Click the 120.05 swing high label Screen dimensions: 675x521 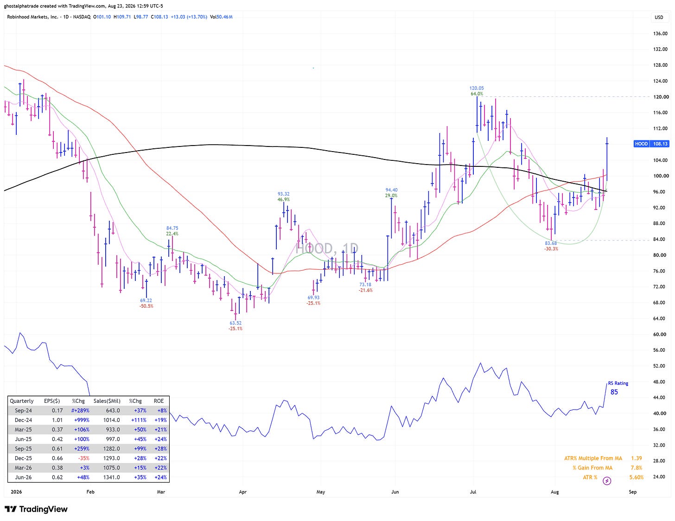pyautogui.click(x=477, y=88)
